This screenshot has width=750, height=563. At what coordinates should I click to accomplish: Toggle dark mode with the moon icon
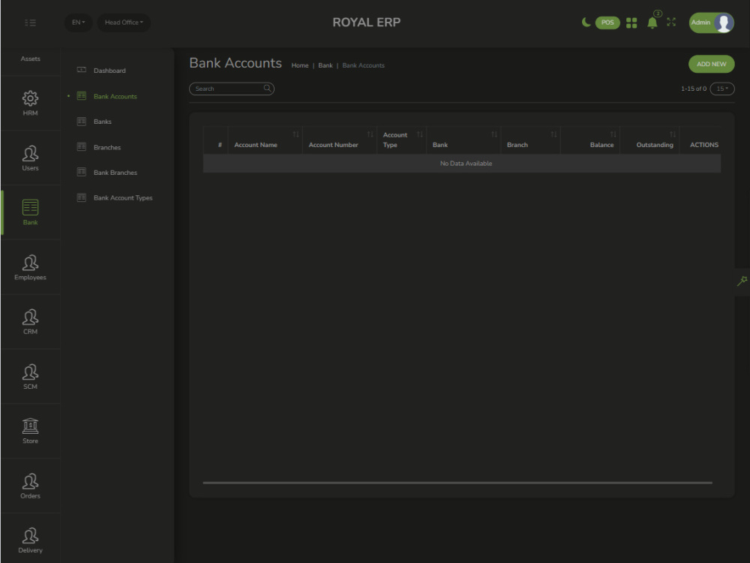[x=586, y=22]
